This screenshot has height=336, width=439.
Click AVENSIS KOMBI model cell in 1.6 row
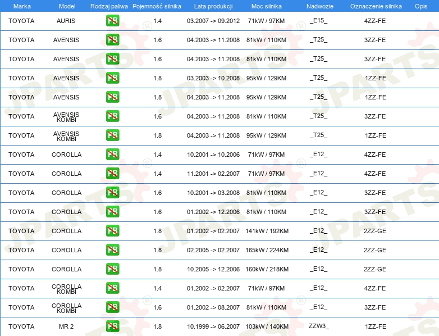66,117
